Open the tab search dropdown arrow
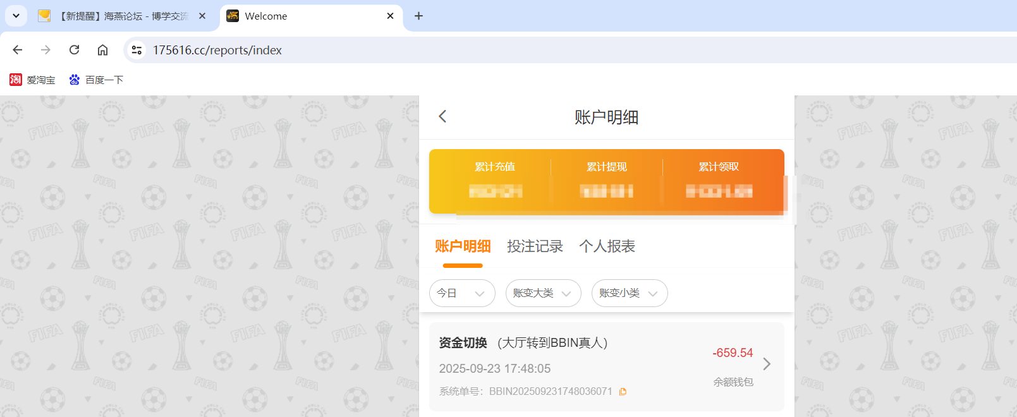This screenshot has height=417, width=1017. [16, 16]
